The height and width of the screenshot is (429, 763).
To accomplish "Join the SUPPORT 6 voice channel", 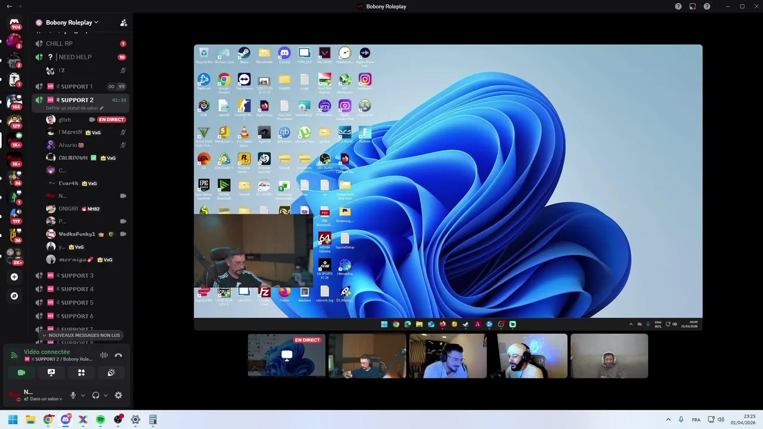I will (80, 316).
